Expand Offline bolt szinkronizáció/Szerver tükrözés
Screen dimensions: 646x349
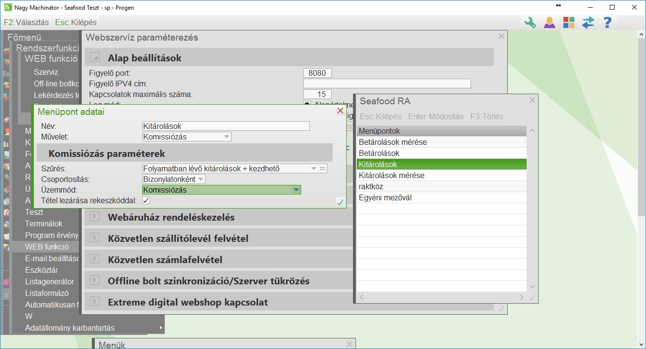(95, 281)
